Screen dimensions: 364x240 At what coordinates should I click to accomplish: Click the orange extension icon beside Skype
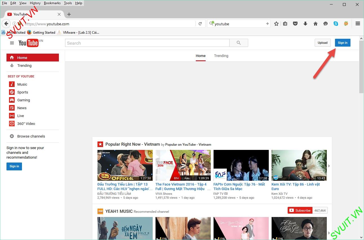click(346, 24)
